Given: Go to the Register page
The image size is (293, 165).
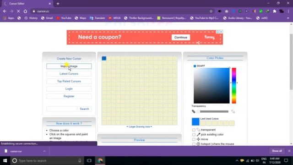Looking at the screenshot, I should (69, 96).
